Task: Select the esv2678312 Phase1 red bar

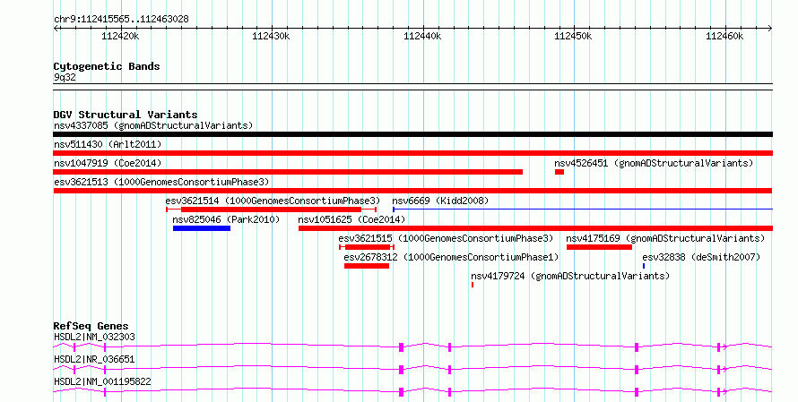Action: [367, 266]
